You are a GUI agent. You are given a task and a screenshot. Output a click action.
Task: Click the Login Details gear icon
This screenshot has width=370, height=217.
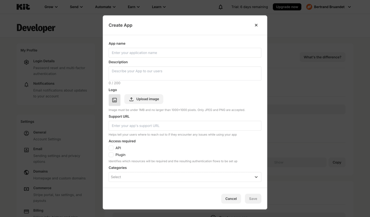pyautogui.click(x=26, y=62)
